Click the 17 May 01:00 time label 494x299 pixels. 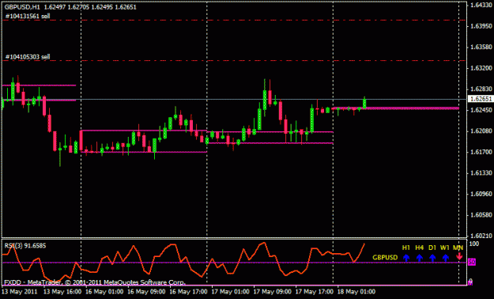pyautogui.click(x=230, y=292)
